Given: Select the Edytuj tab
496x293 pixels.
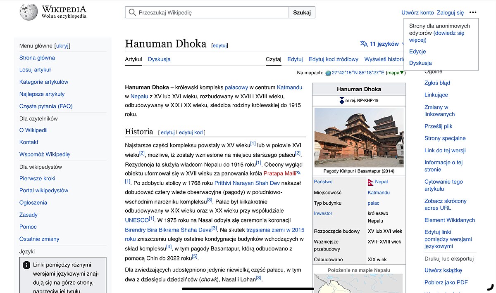Looking at the screenshot, I should (x=295, y=59).
